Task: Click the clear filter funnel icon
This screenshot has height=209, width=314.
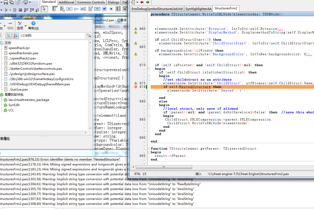Action: 89,36
